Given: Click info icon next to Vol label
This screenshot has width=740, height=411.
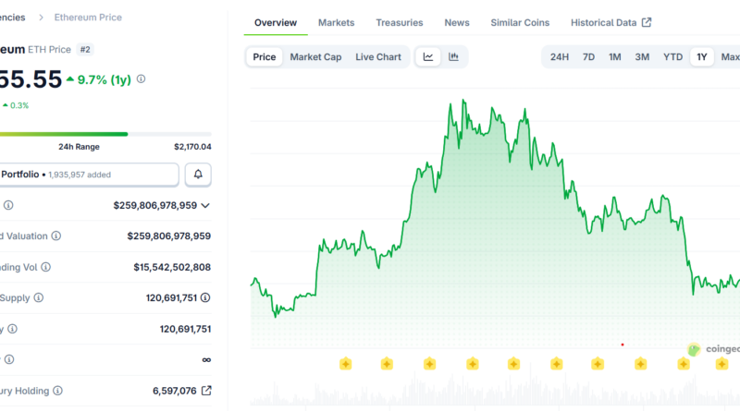Looking at the screenshot, I should click(x=46, y=267).
